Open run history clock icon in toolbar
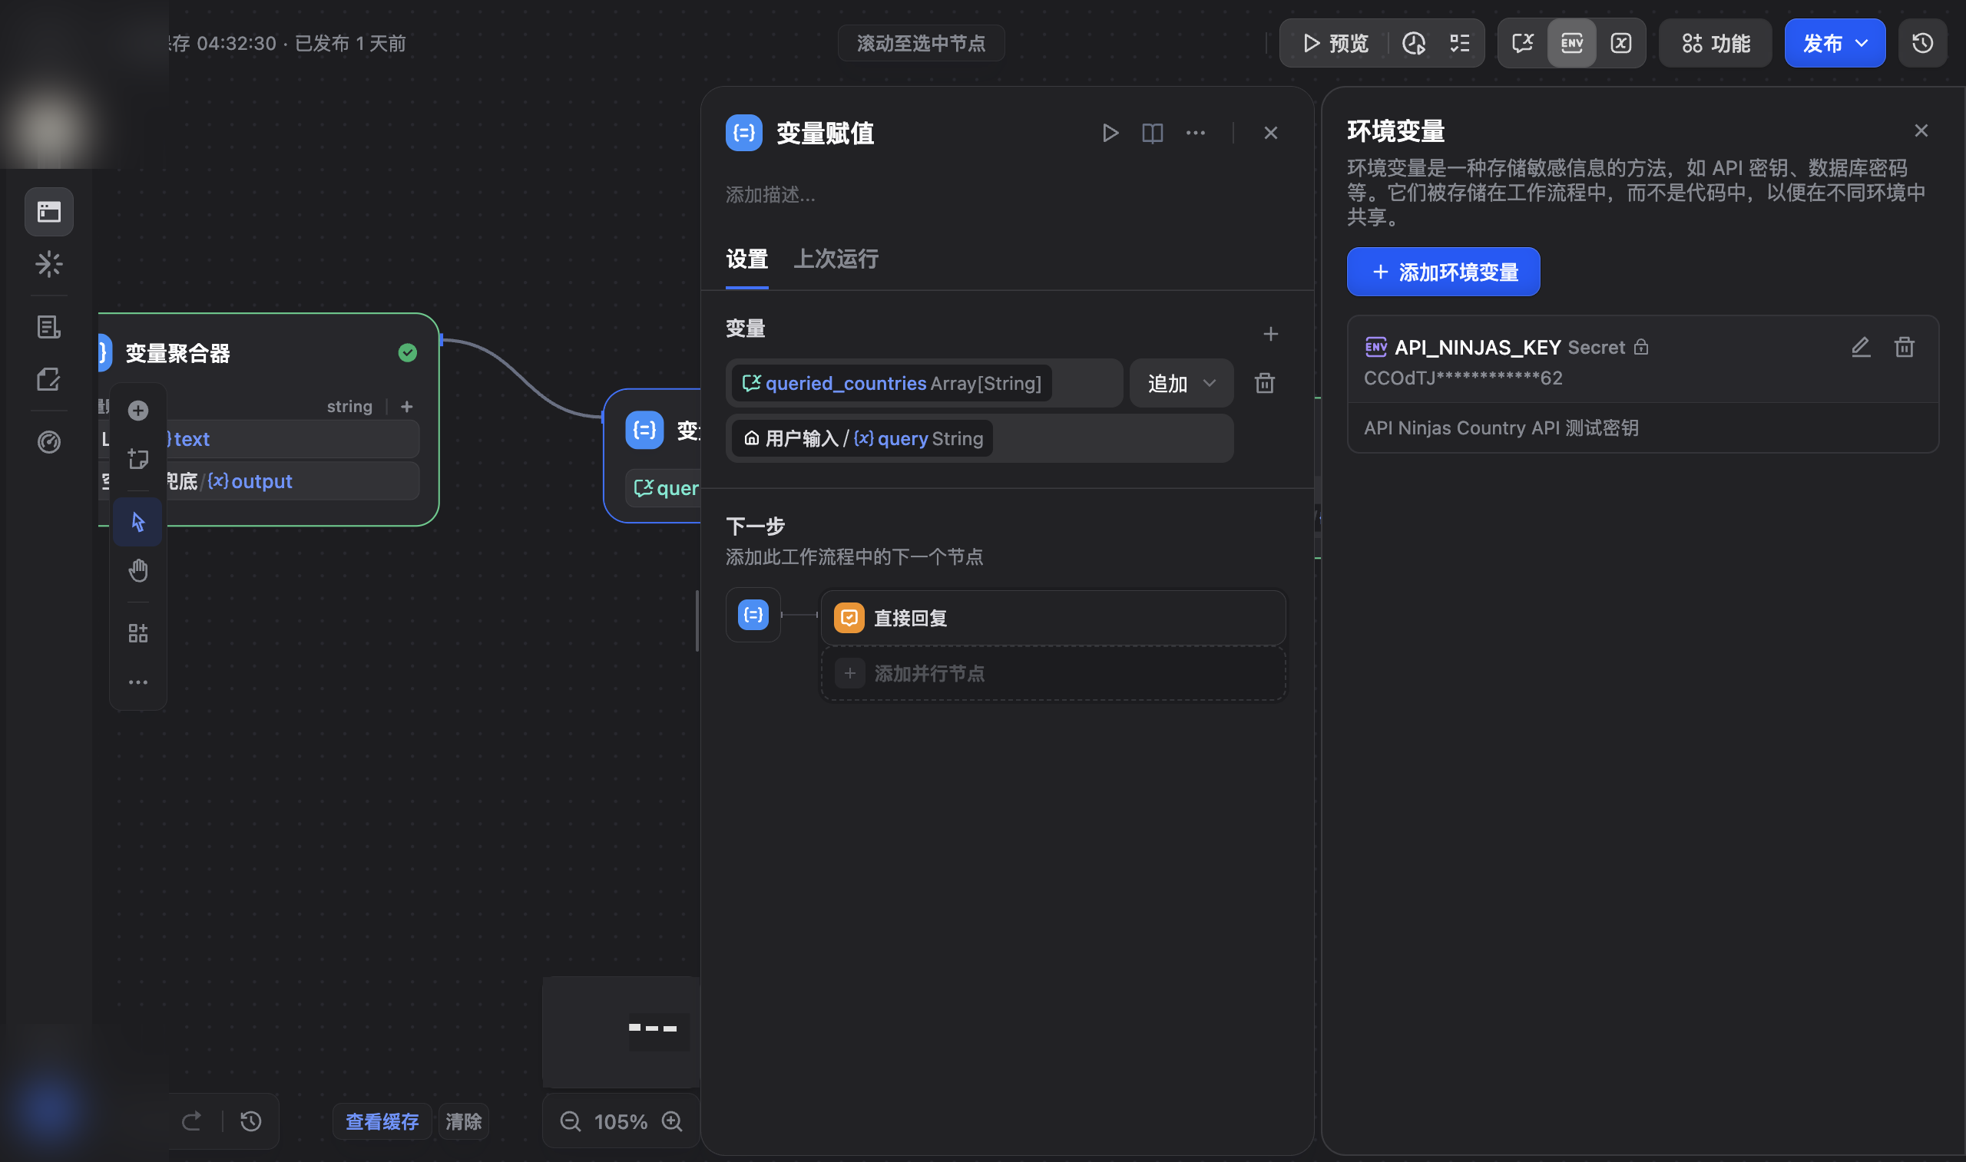1966x1162 pixels. tap(1413, 43)
